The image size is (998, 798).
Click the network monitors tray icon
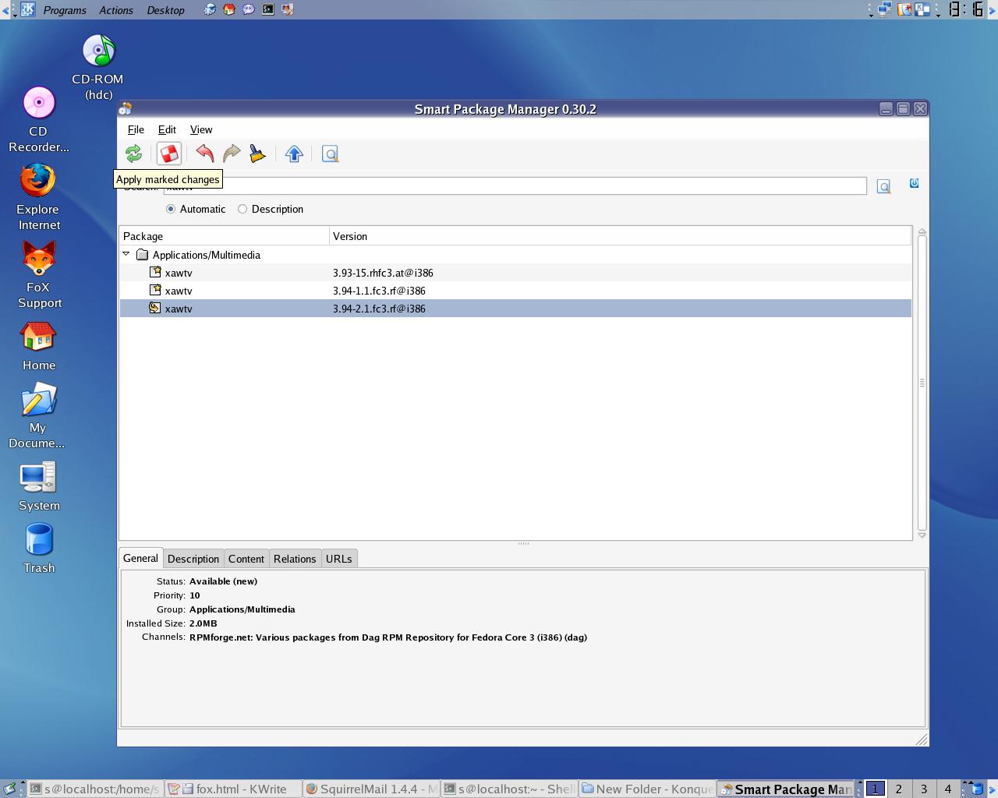coord(884,9)
